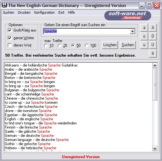Select 50 max. Treffer radio button
Image resolution: width=162 pixels, height=161 pixels.
point(73,45)
